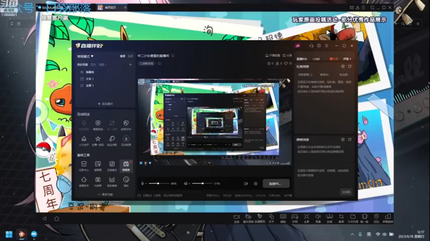Select the highlighted 弹幕秀 tool icon
This screenshot has height=241, width=430.
click(126, 166)
